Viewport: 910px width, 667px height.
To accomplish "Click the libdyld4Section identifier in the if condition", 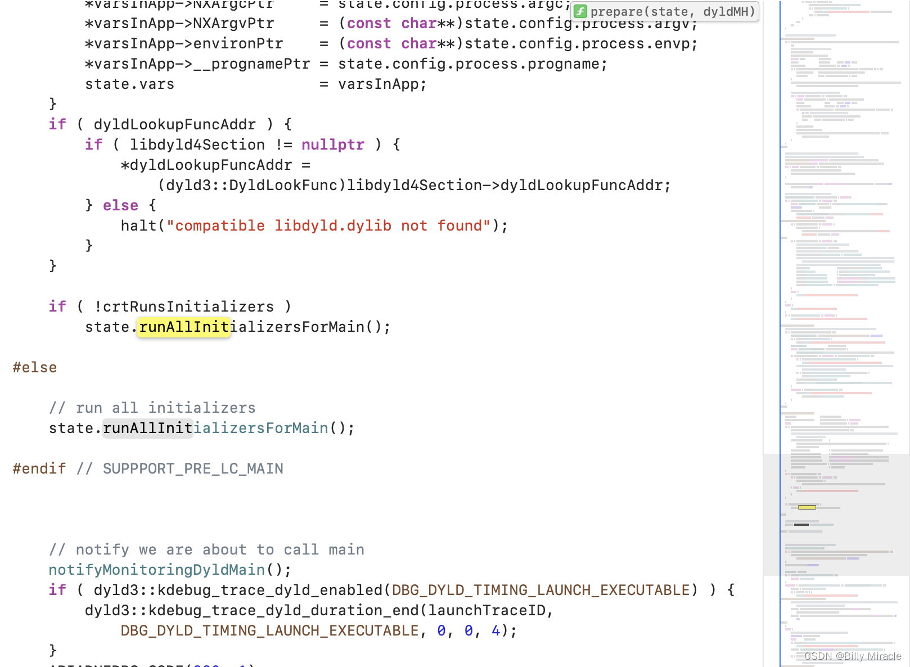I will click(x=197, y=145).
